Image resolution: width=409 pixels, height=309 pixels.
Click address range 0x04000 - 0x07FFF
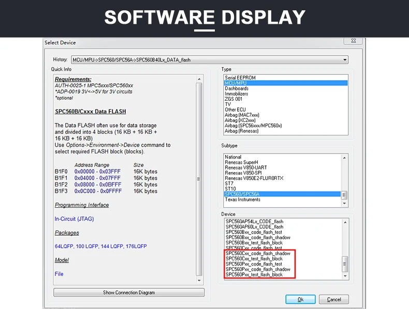point(97,178)
